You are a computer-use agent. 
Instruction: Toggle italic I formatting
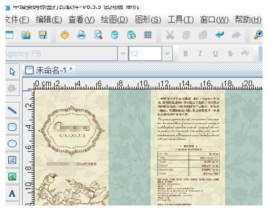click(x=200, y=54)
